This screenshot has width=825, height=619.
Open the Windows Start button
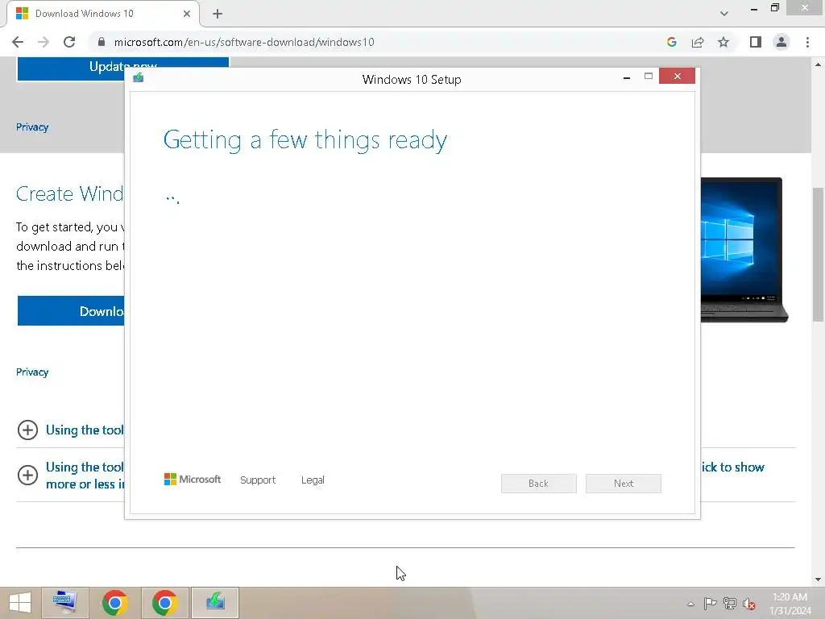(x=19, y=603)
